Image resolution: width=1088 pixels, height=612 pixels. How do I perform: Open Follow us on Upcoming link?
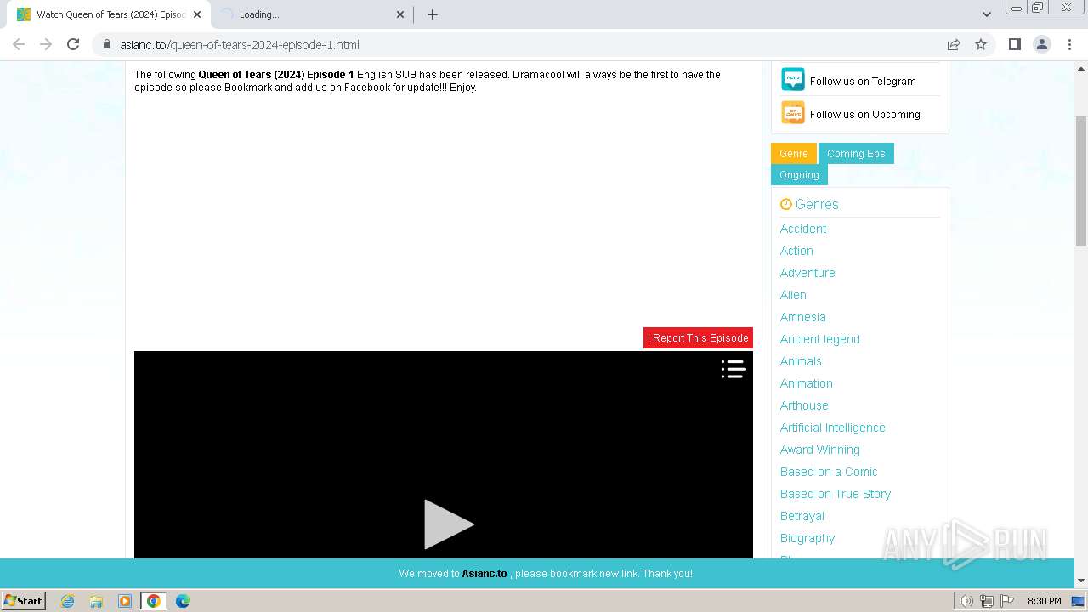tap(864, 114)
